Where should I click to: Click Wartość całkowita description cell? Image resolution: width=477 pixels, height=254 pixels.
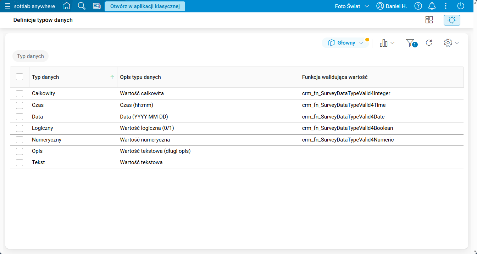(x=208, y=93)
